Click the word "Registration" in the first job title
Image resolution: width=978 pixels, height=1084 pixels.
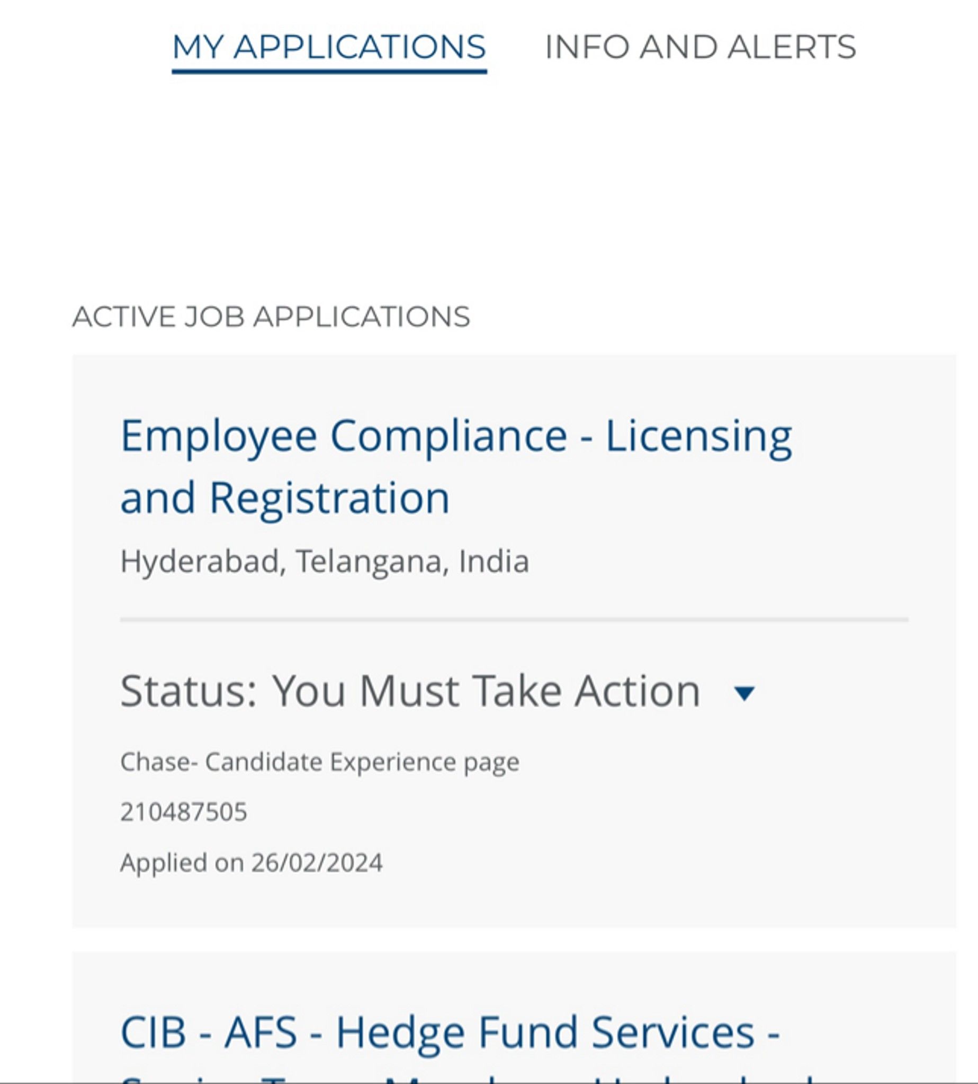coord(329,498)
